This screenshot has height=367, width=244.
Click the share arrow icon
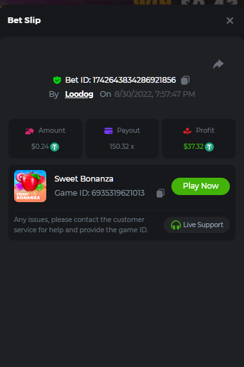pyautogui.click(x=218, y=64)
